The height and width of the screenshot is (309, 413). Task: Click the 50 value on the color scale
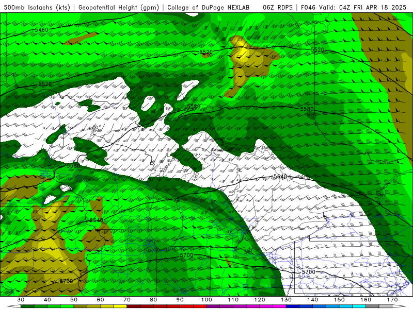point(74,300)
